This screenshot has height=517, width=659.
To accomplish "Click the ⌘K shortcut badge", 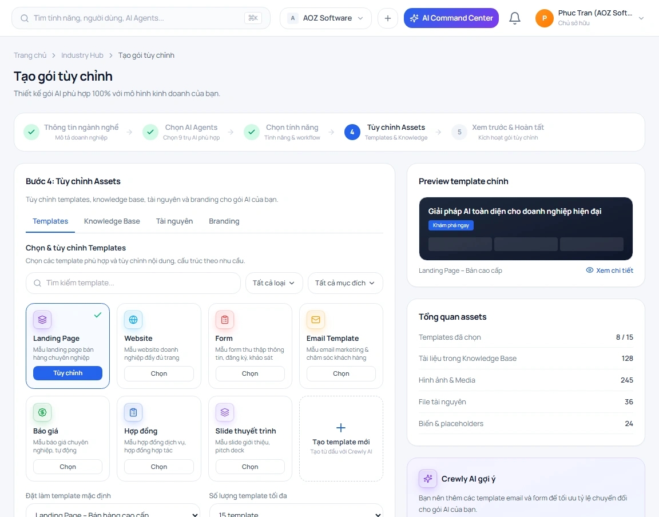I will click(253, 18).
